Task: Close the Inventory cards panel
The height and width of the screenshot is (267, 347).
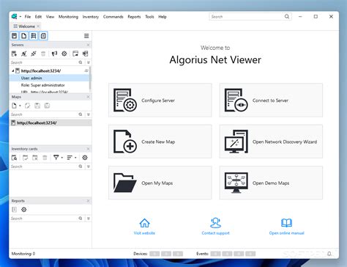Action: tap(88, 149)
